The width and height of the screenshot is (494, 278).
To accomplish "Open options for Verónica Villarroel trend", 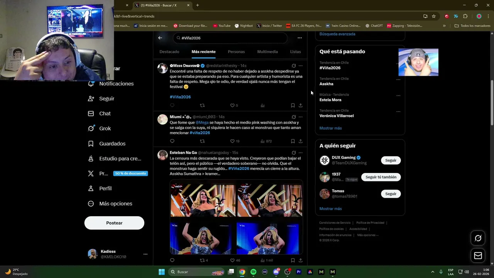I will point(398,112).
